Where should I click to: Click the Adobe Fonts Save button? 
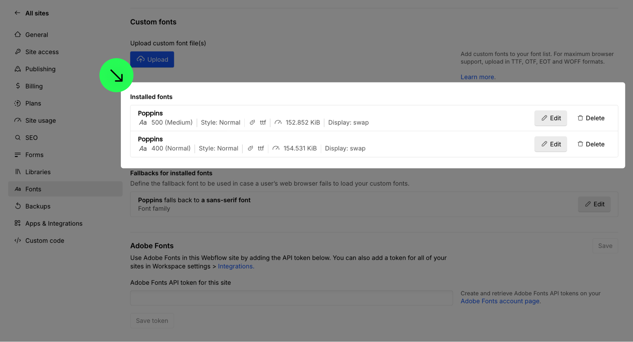[605, 246]
